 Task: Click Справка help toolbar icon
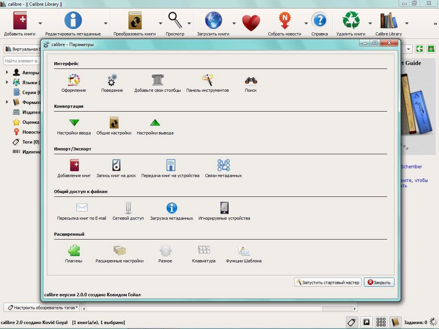click(x=320, y=24)
